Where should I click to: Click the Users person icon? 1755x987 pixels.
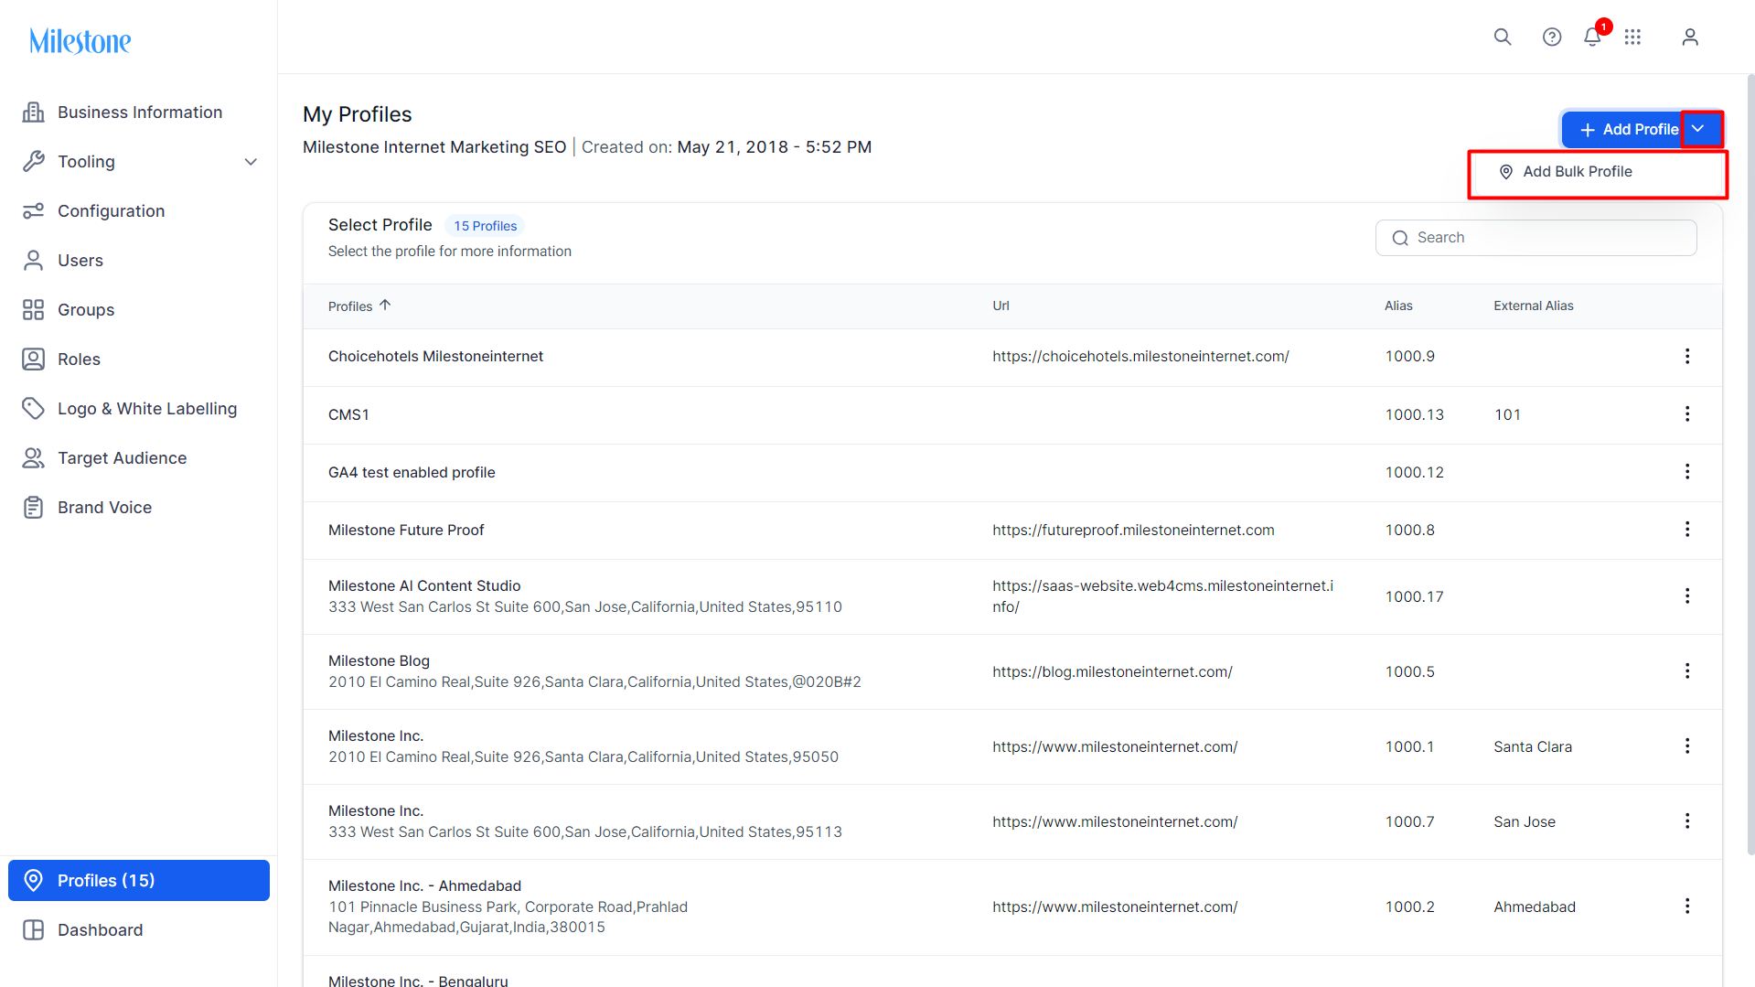point(34,260)
